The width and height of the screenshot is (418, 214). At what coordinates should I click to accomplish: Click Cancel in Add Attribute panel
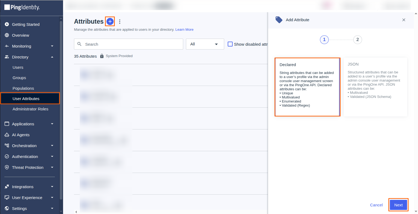(x=376, y=205)
